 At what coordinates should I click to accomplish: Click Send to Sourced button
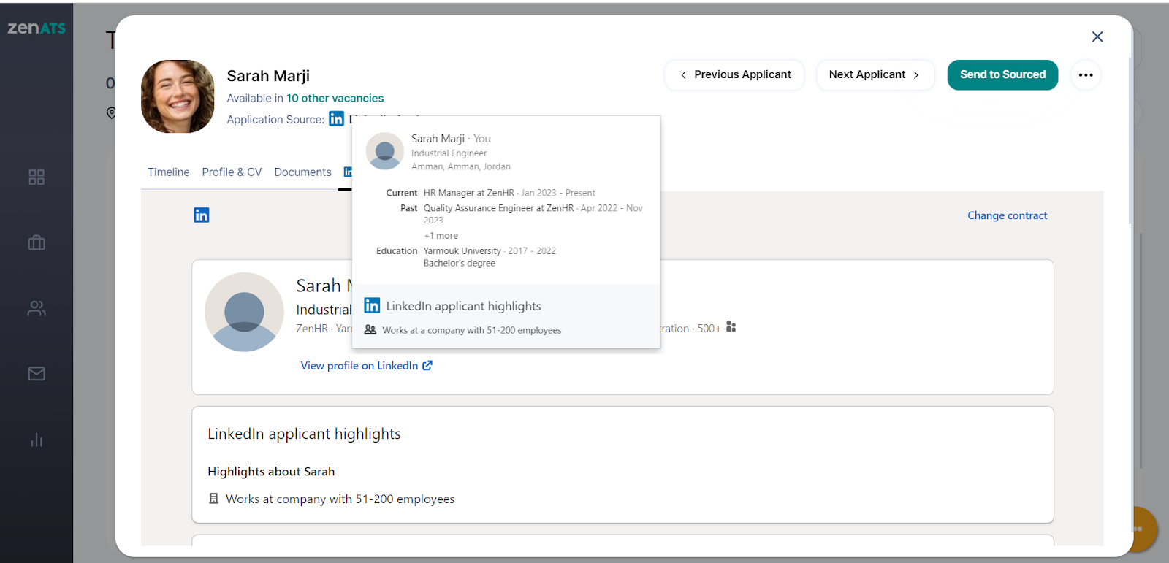(1002, 74)
